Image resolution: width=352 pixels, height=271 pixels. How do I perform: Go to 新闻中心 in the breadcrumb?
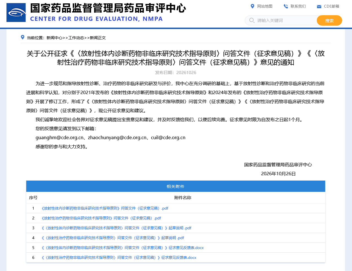tap(54, 38)
